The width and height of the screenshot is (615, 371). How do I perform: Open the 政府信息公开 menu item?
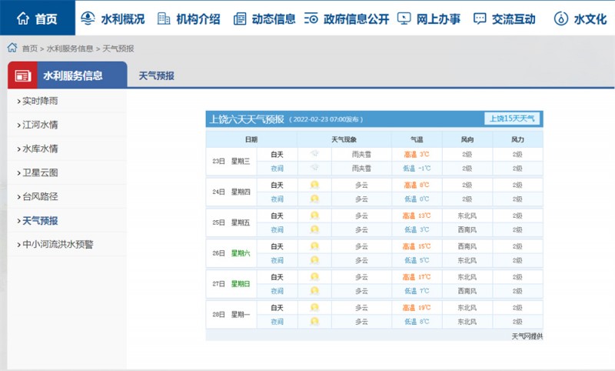click(356, 18)
